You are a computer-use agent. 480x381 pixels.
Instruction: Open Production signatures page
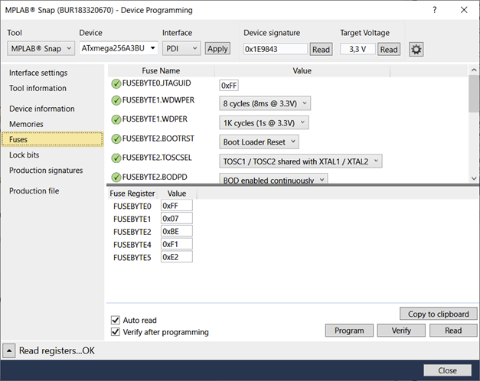46,170
